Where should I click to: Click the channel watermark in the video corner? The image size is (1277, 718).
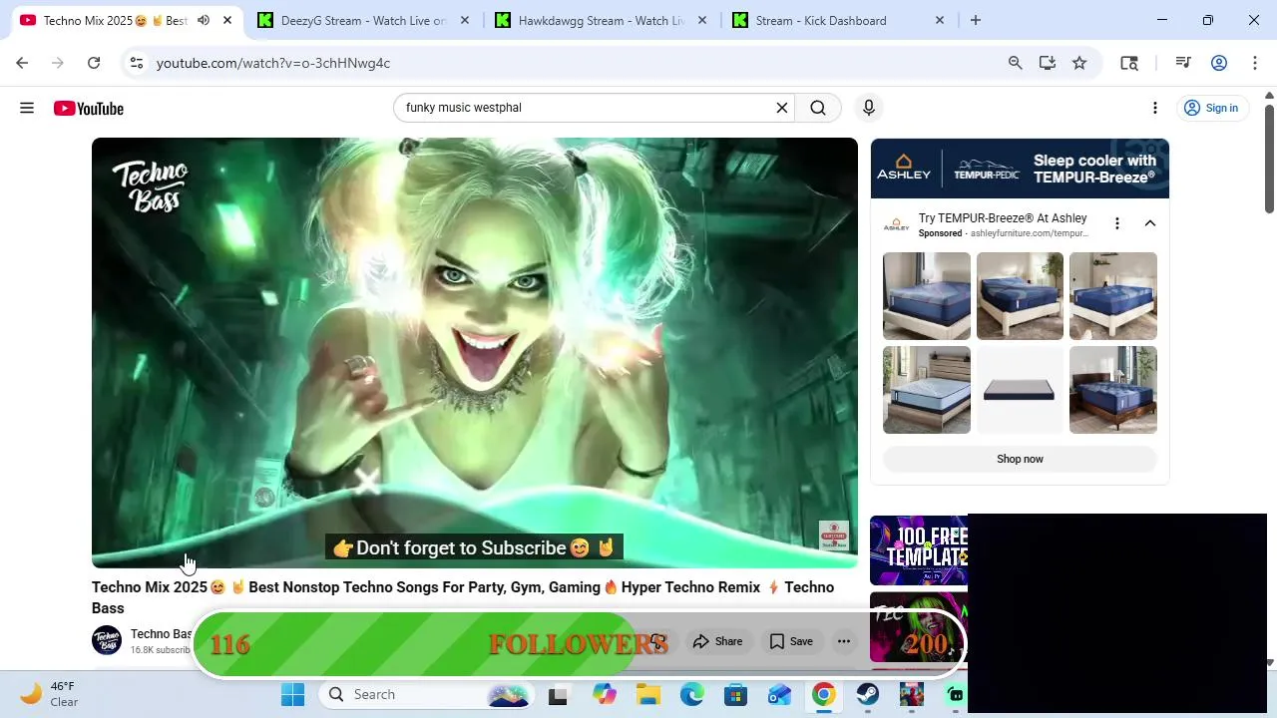point(834,536)
